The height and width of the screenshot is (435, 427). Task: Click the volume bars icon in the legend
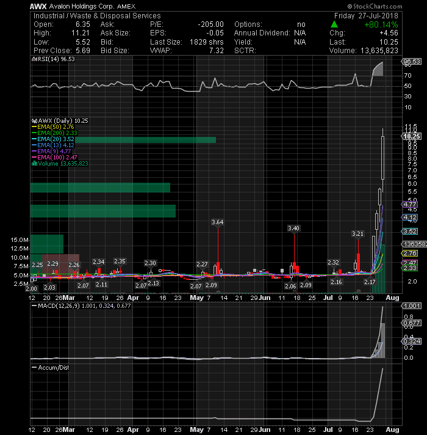tap(34, 163)
